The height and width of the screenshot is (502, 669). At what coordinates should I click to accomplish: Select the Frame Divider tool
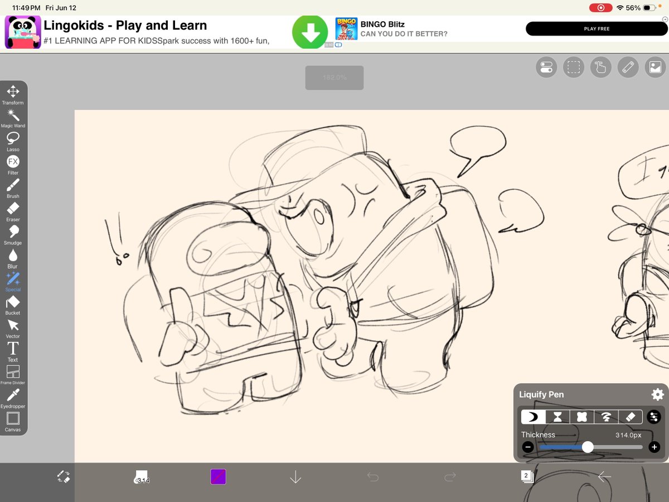point(13,375)
